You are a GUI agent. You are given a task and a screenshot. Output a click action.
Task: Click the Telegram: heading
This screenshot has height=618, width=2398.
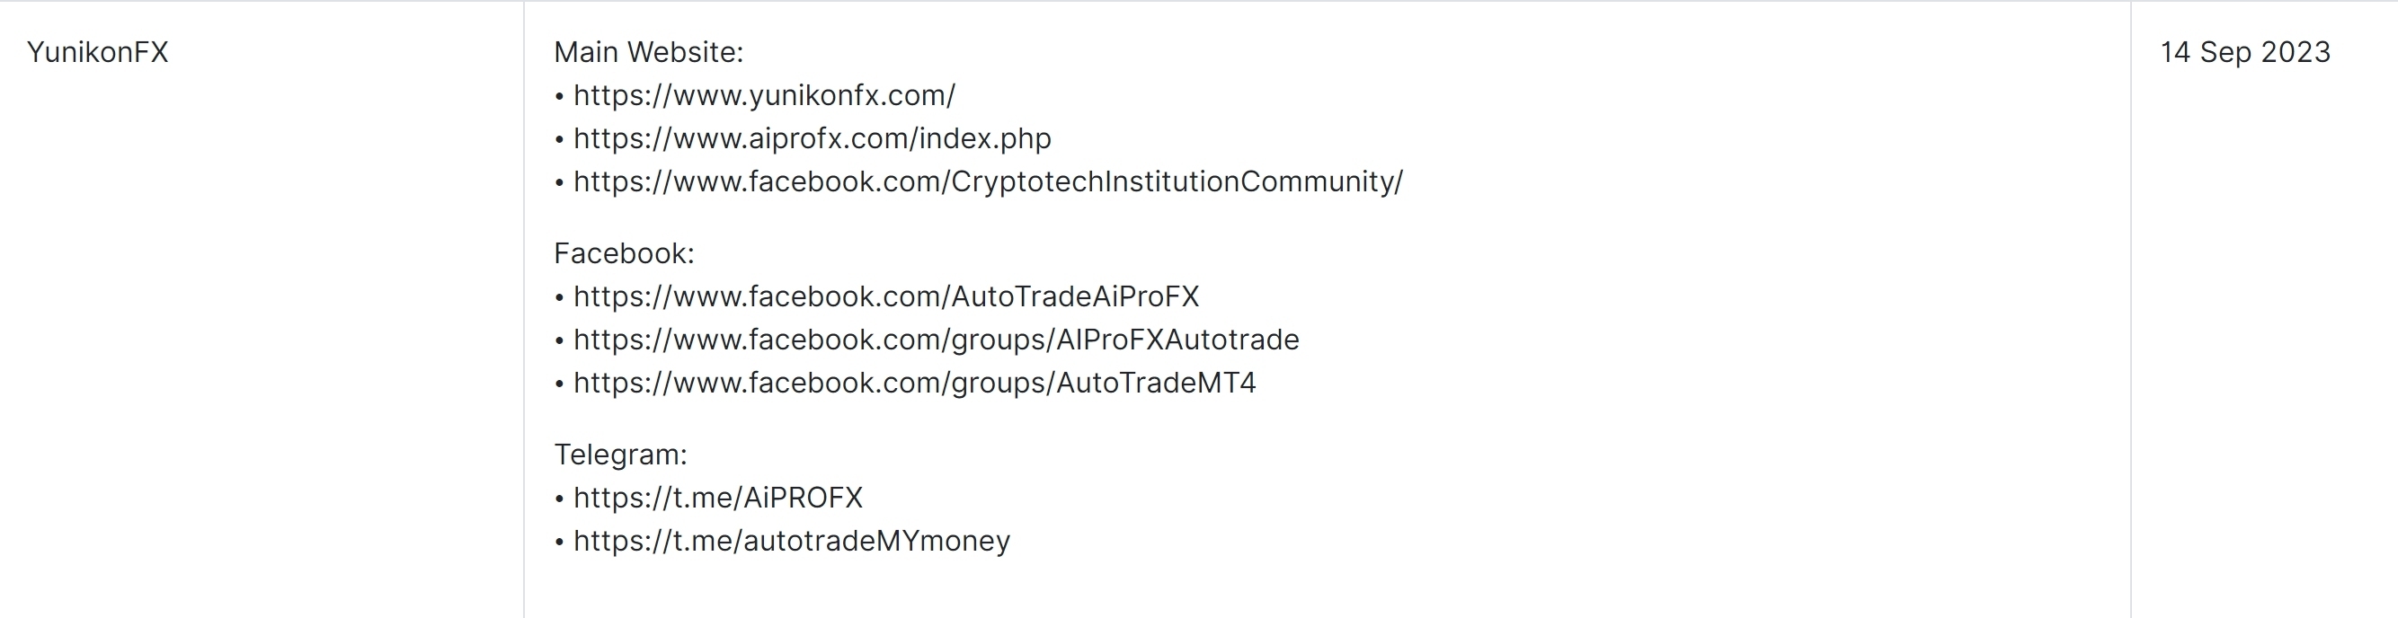coord(620,455)
